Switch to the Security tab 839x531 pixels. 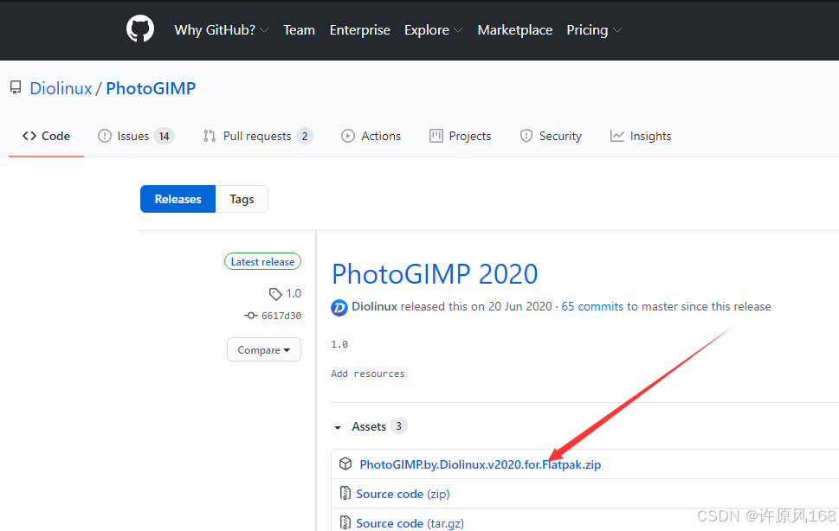(551, 137)
